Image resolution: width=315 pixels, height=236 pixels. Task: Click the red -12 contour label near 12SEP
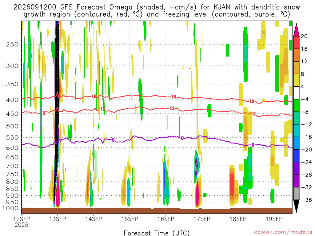click(x=41, y=113)
